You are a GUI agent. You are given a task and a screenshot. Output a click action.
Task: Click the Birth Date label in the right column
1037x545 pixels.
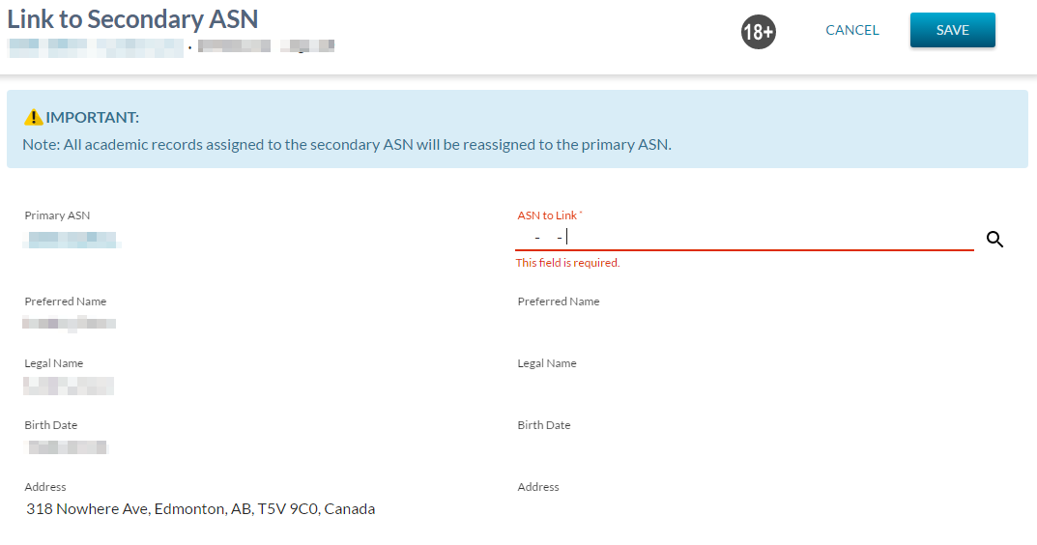pyautogui.click(x=544, y=425)
